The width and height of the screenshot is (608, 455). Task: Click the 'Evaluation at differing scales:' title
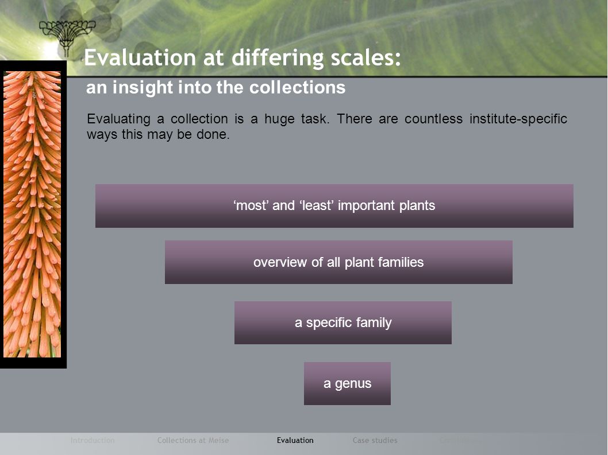point(243,58)
